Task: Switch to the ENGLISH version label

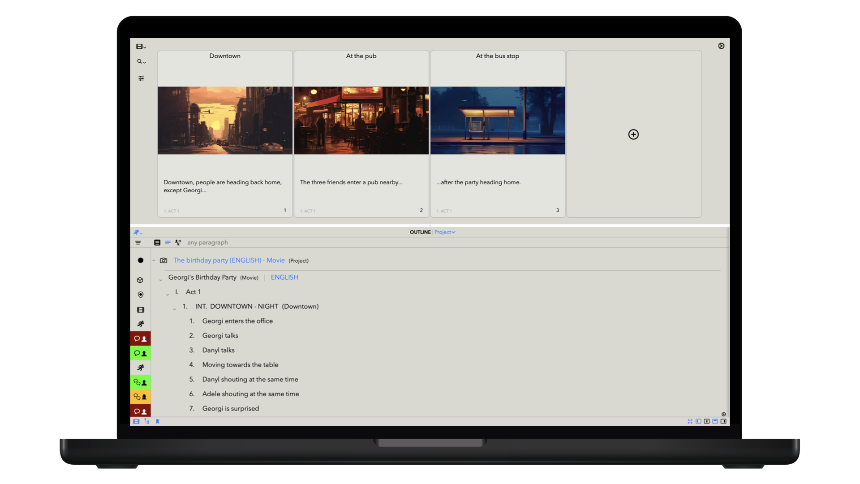Action: (x=284, y=277)
